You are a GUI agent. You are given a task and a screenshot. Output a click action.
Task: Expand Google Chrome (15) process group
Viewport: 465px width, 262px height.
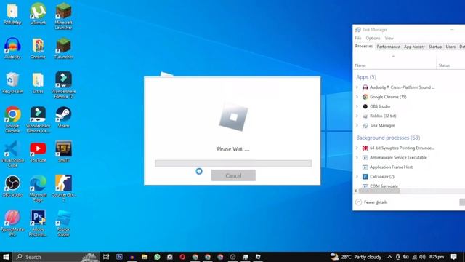point(357,97)
